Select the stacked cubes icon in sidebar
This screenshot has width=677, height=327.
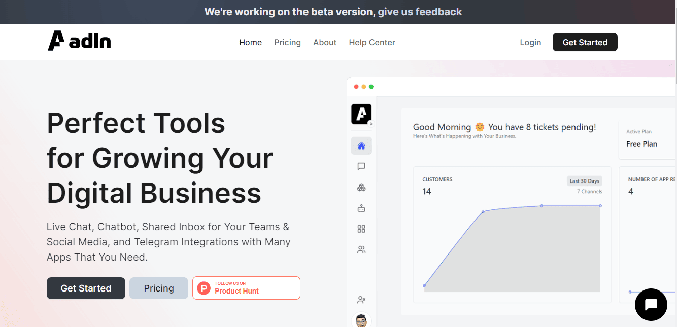pos(361,188)
